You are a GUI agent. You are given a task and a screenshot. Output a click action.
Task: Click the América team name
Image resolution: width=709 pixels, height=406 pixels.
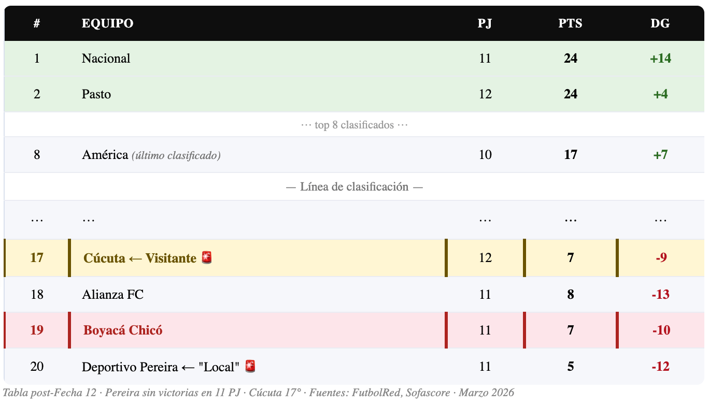[105, 154]
